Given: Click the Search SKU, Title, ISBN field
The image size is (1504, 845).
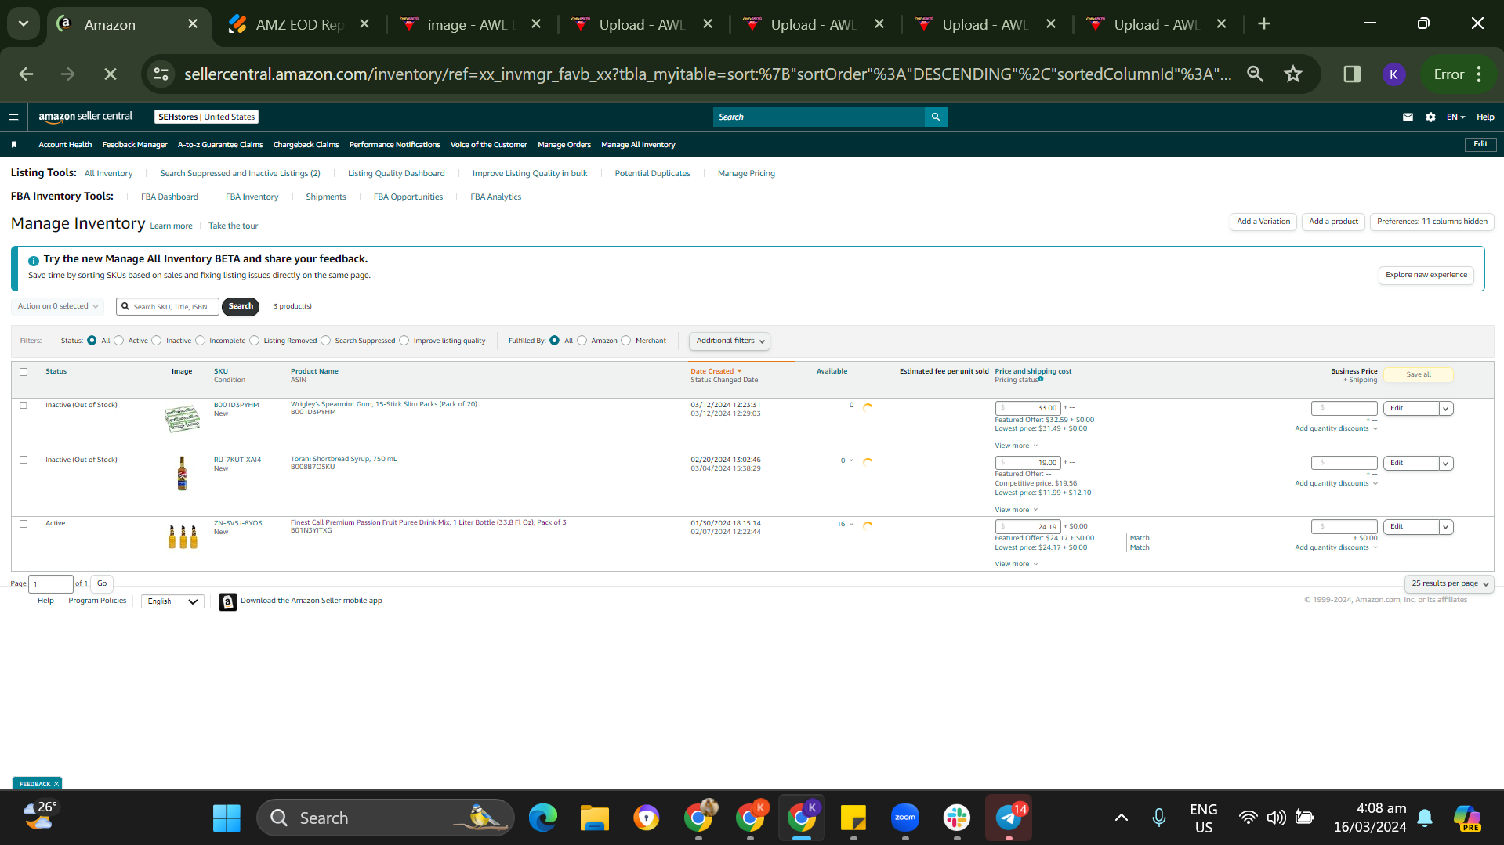Looking at the screenshot, I should [x=168, y=306].
